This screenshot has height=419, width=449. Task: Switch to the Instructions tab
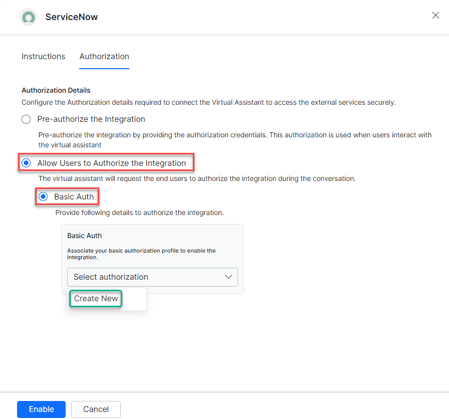[43, 57]
